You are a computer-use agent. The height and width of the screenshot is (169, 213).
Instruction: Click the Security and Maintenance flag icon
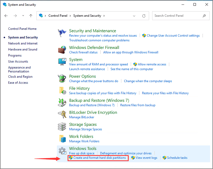click(x=62, y=33)
